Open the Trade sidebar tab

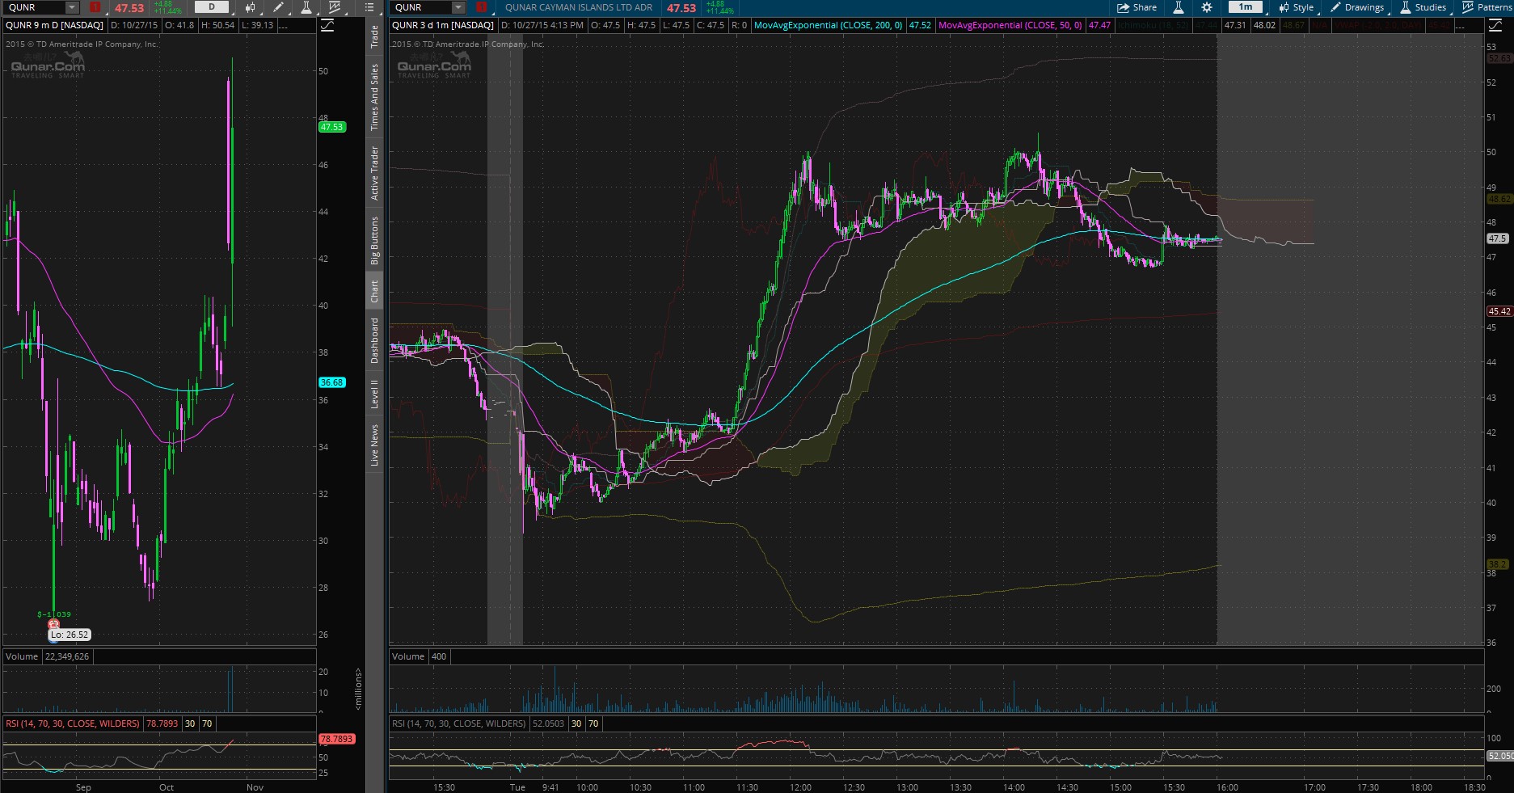click(374, 36)
